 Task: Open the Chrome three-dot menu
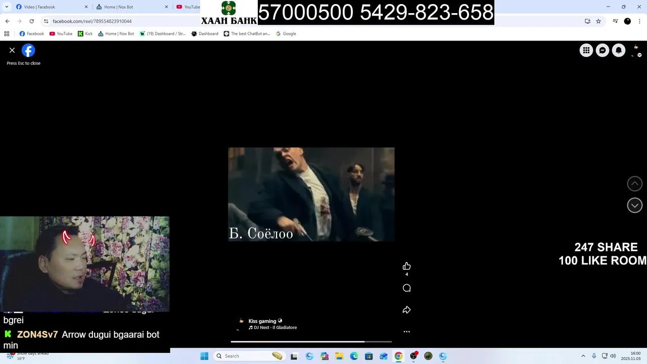point(639,21)
